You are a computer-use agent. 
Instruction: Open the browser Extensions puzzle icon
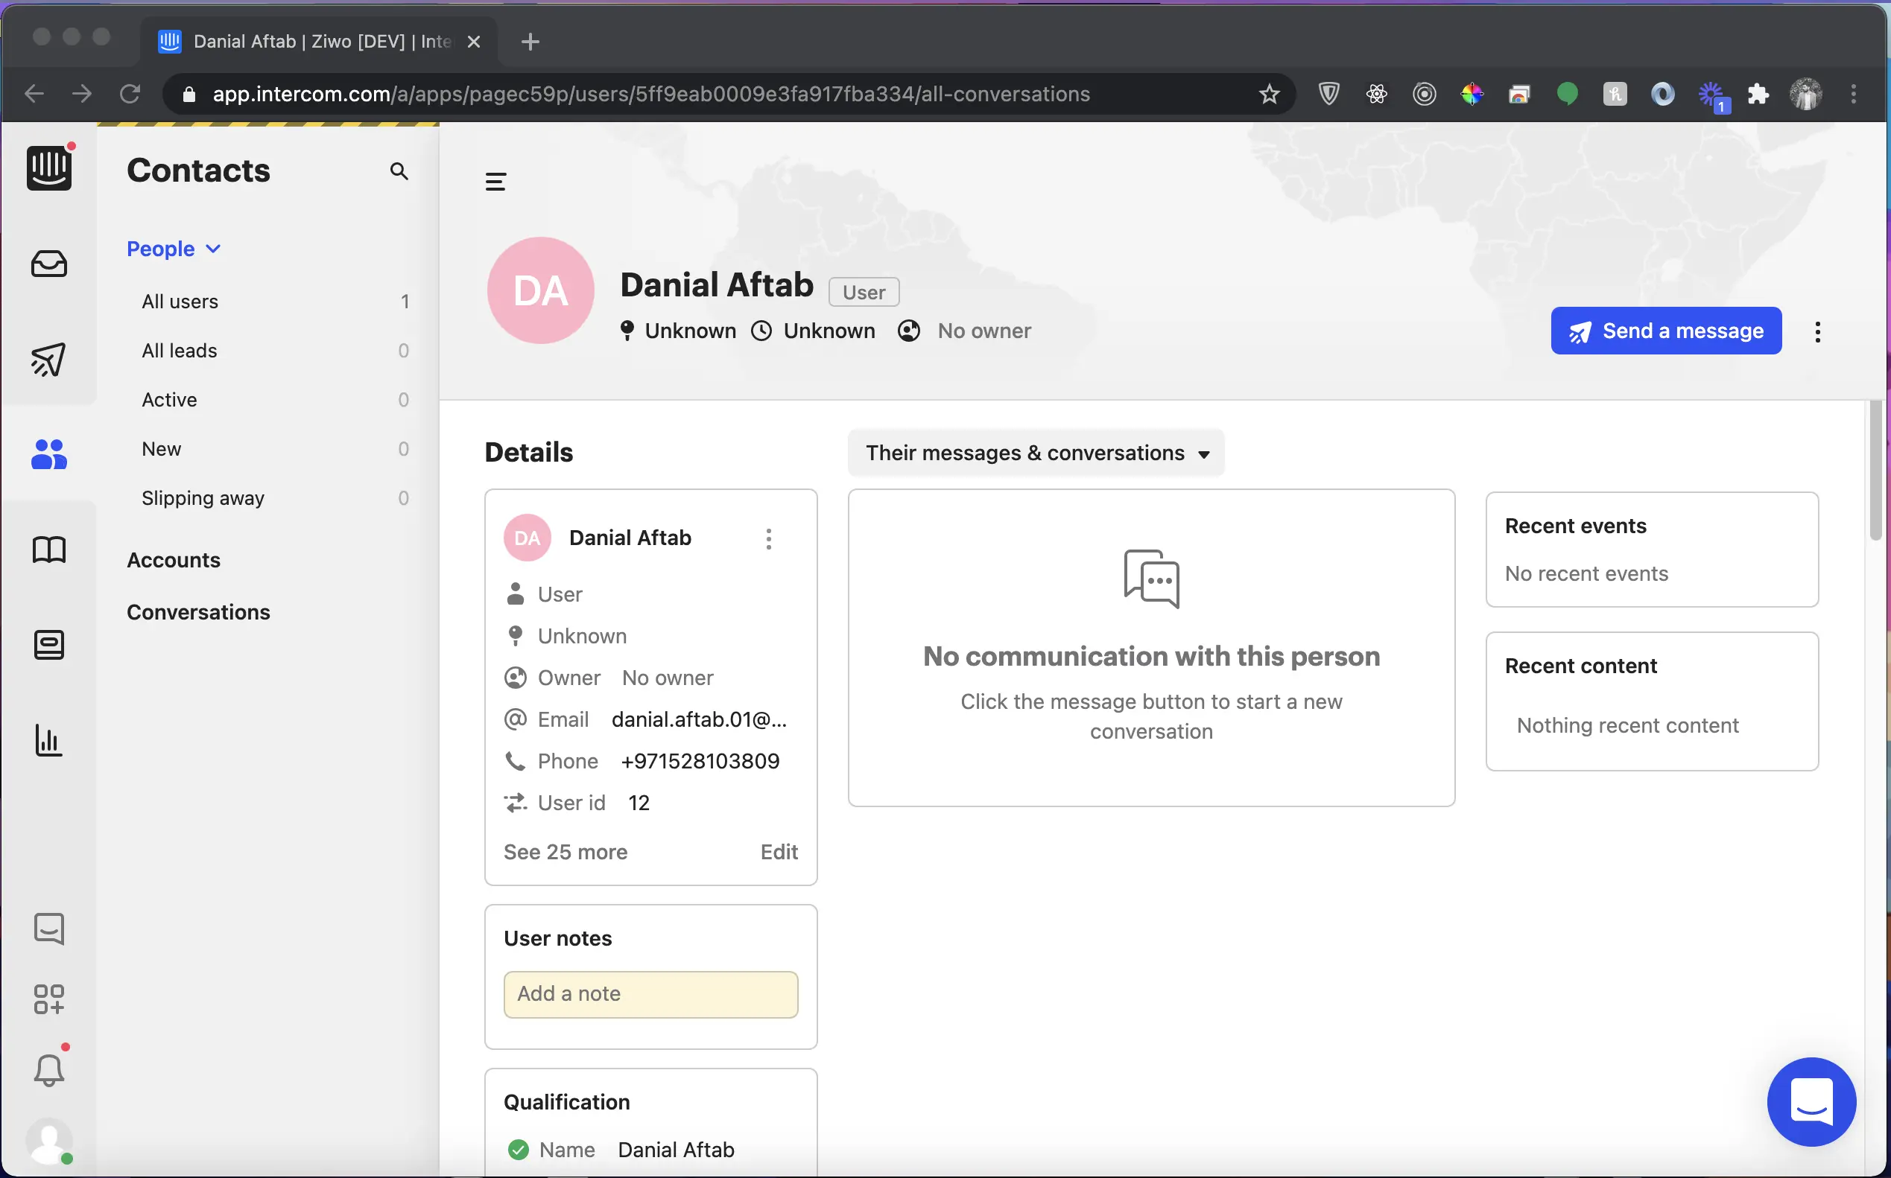1758,95
